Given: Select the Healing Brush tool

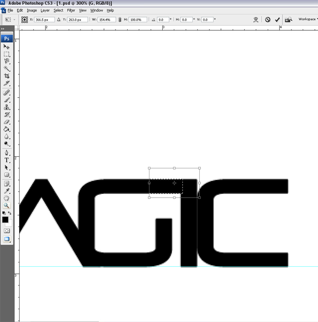Looking at the screenshot, I should (6, 92).
